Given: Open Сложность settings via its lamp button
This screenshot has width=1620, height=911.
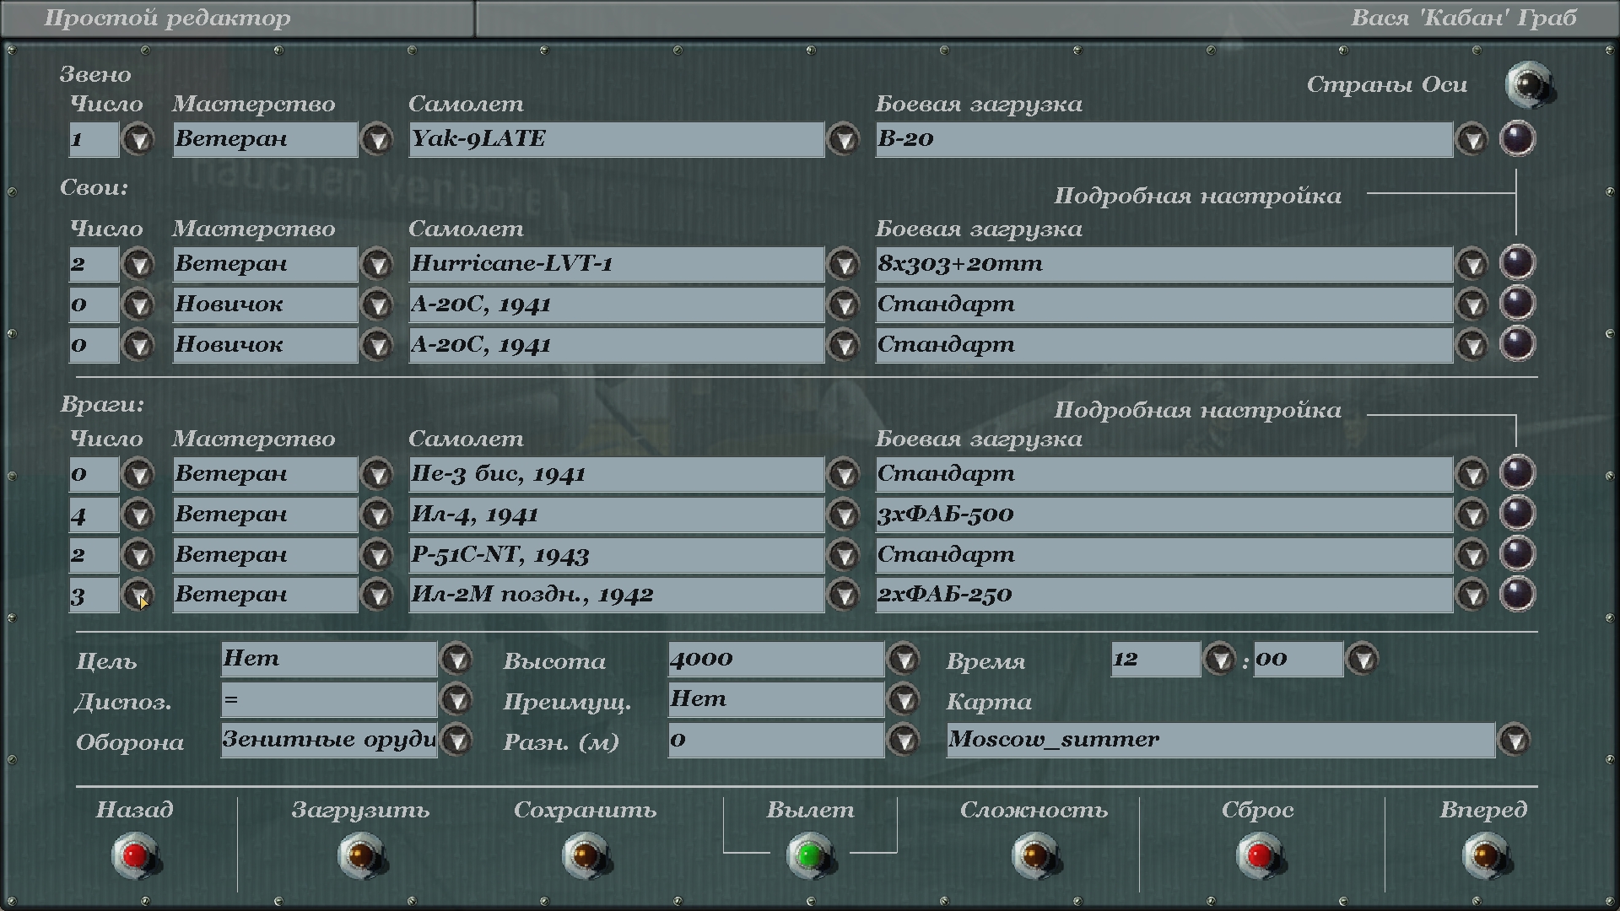Looking at the screenshot, I should (x=1034, y=855).
